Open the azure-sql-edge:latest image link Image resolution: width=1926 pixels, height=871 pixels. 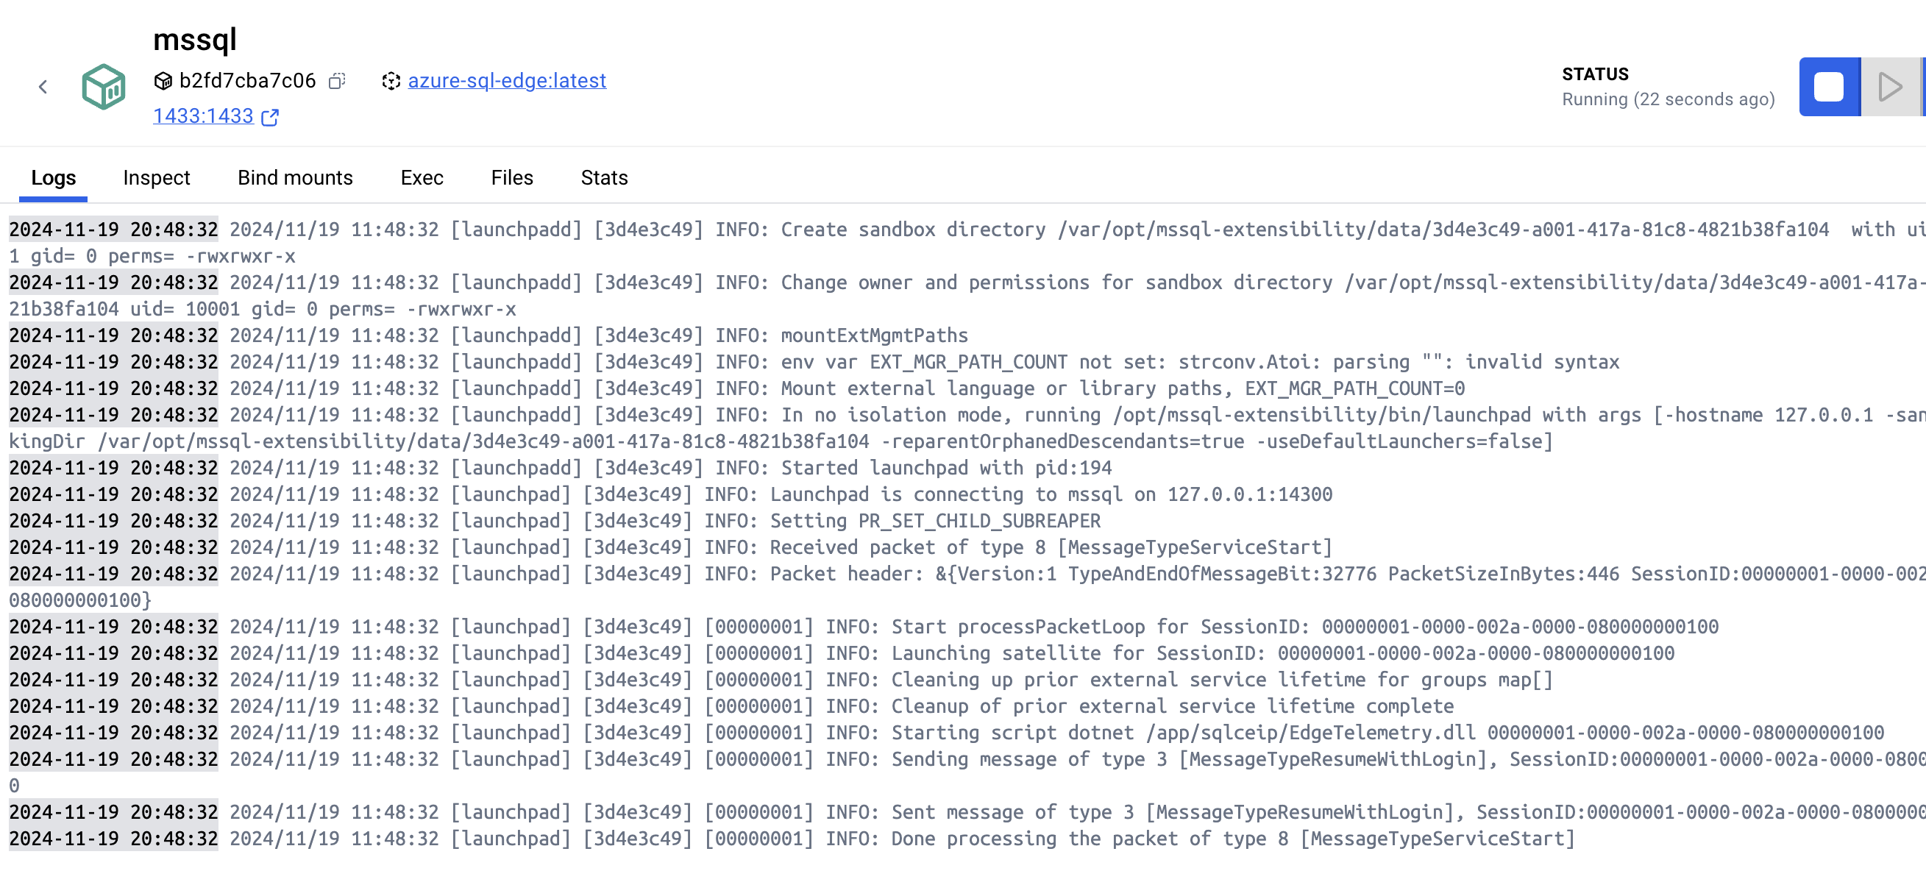click(x=506, y=81)
